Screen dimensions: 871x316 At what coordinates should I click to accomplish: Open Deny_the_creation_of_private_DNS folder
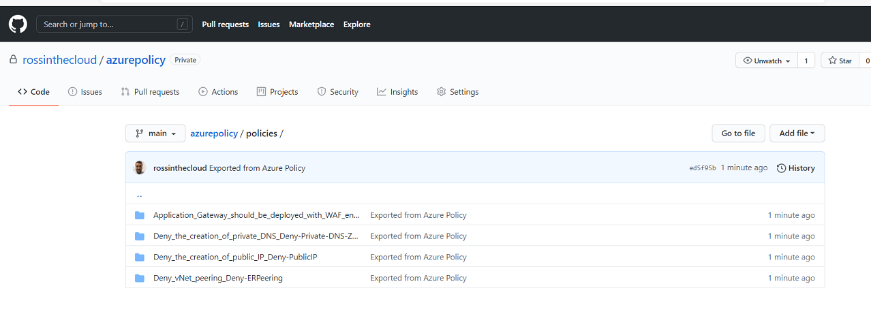point(256,236)
